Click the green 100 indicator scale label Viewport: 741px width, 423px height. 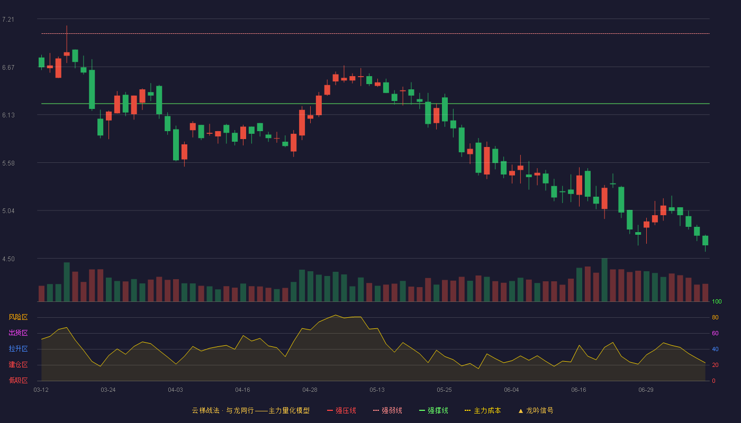click(717, 302)
